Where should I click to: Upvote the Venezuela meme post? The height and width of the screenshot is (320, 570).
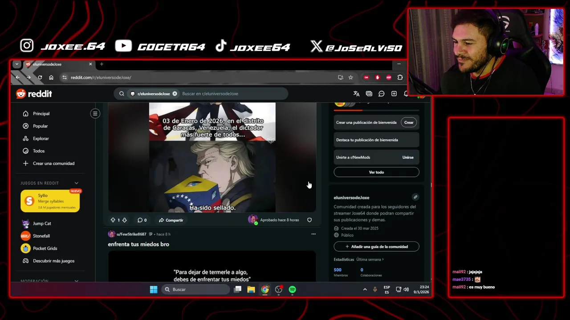[113, 220]
